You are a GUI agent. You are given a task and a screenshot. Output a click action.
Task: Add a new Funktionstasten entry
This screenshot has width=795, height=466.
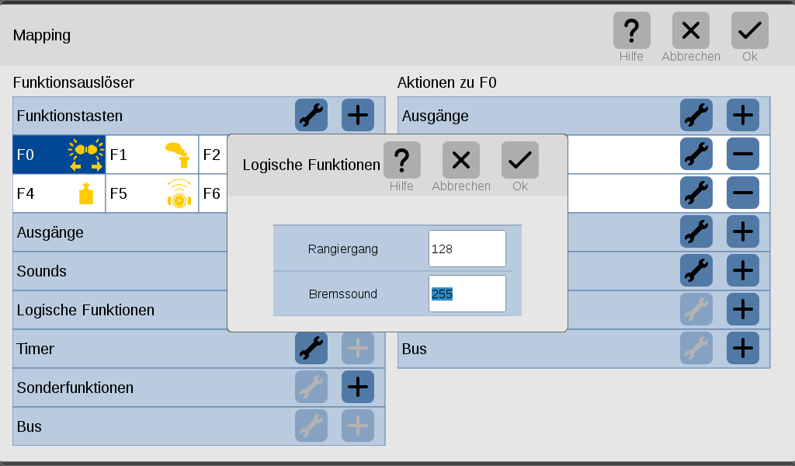pos(358,115)
